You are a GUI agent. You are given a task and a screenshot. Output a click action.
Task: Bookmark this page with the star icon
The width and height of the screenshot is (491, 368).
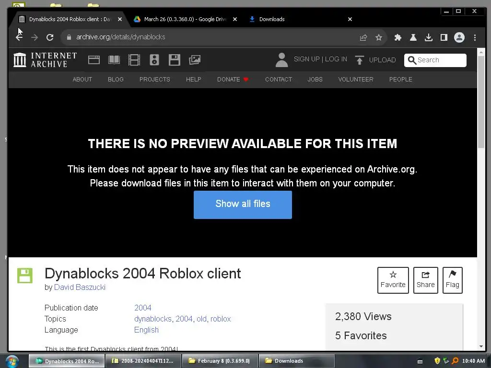(379, 37)
